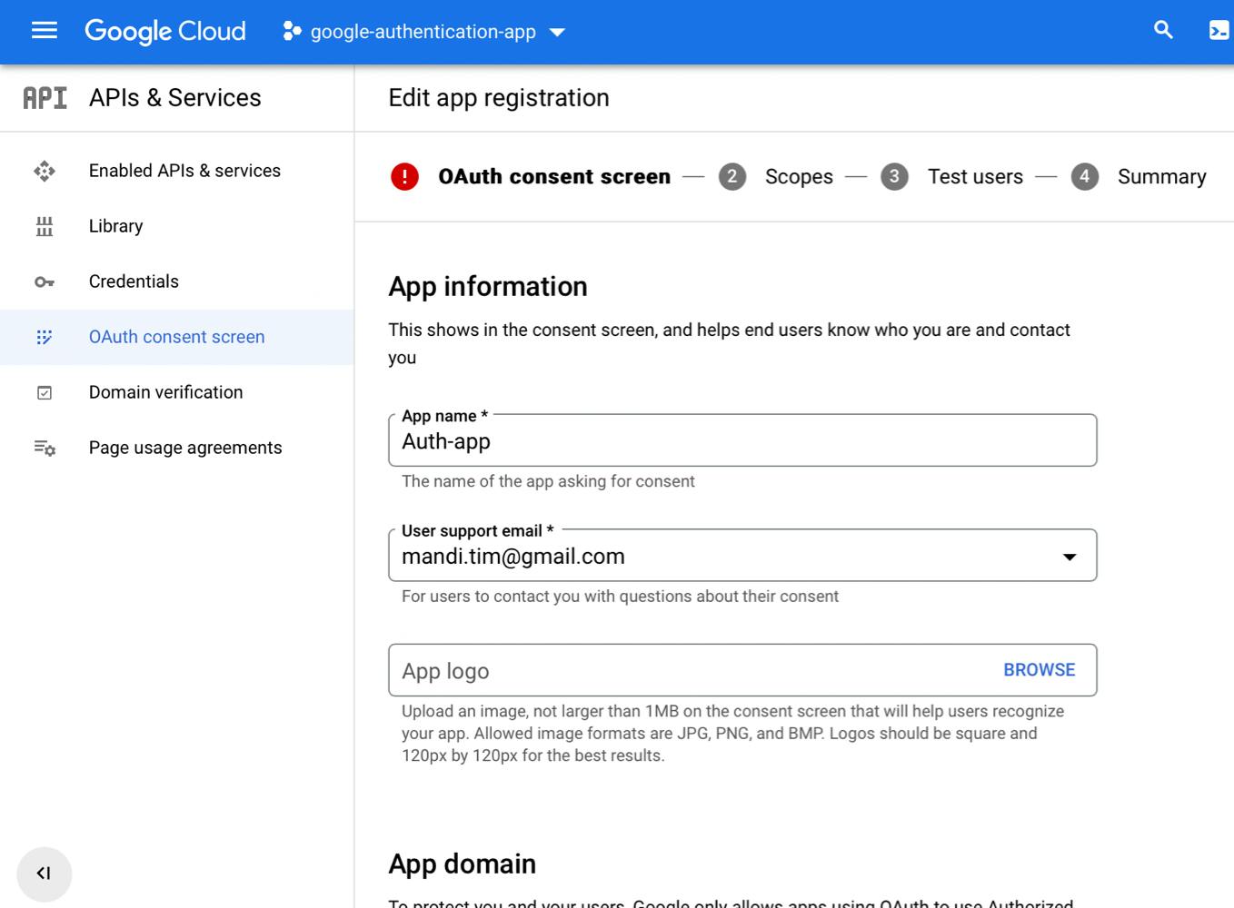
Task: Click the Enabled APIs & services icon
Action: coord(45,171)
